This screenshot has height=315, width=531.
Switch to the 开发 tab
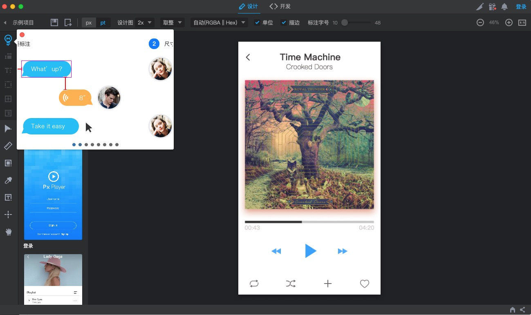(280, 7)
